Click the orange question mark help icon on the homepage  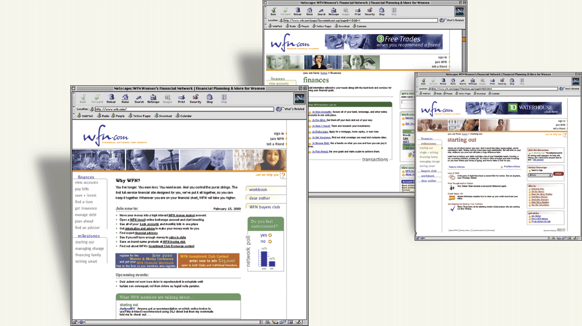point(283,175)
